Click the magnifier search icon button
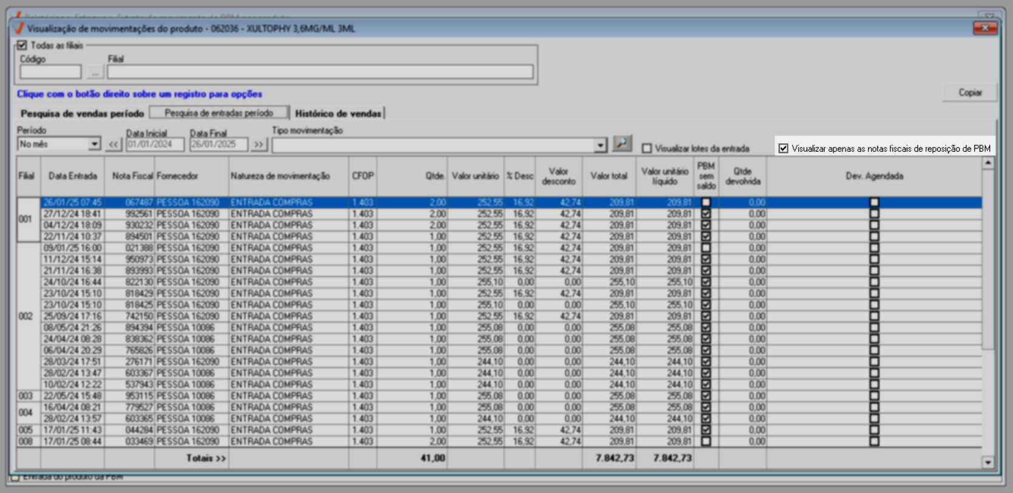 click(x=622, y=143)
